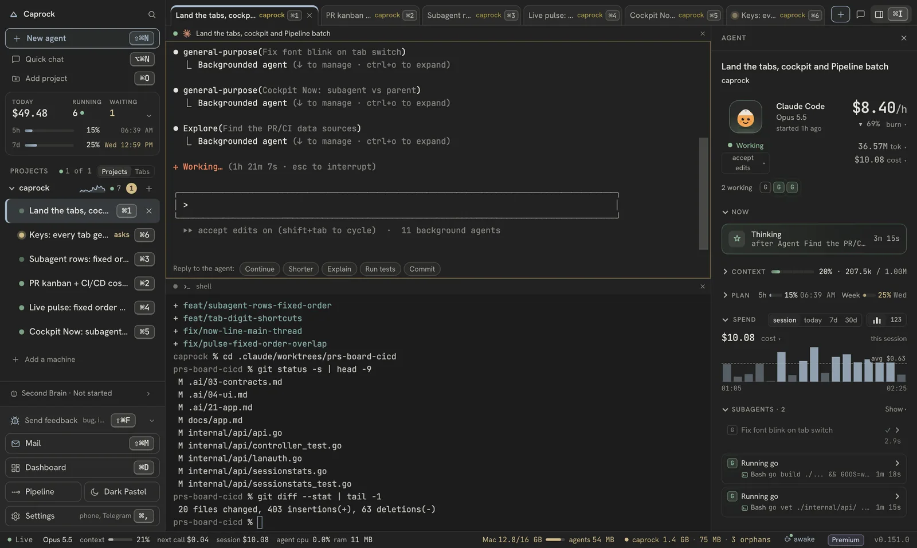Select the 30d spend range
Viewport: 917px width, 548px height.
click(x=851, y=320)
